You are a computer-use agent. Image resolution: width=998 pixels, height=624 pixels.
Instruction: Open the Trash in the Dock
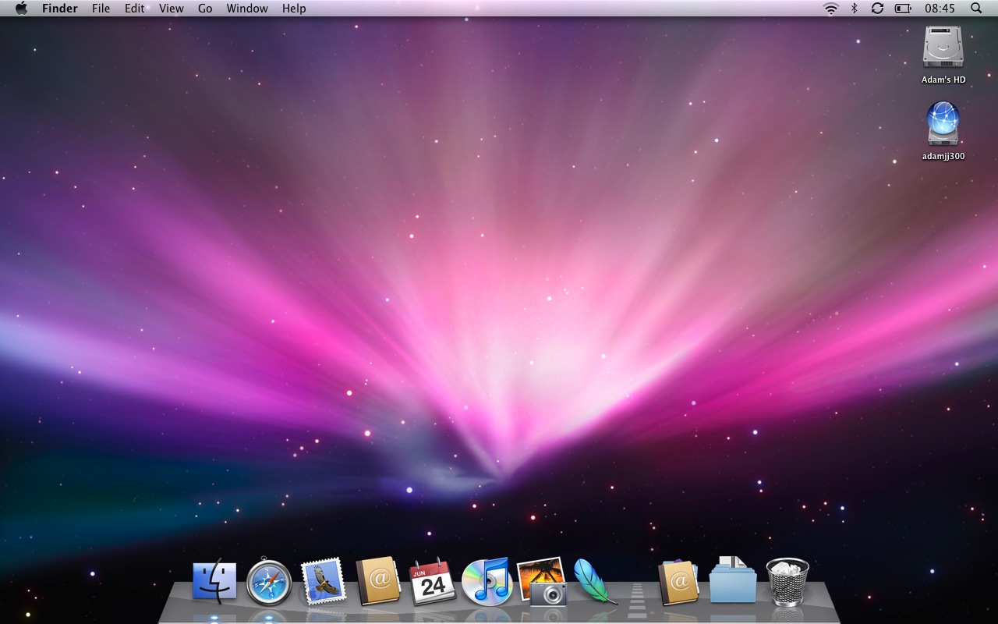click(x=787, y=582)
